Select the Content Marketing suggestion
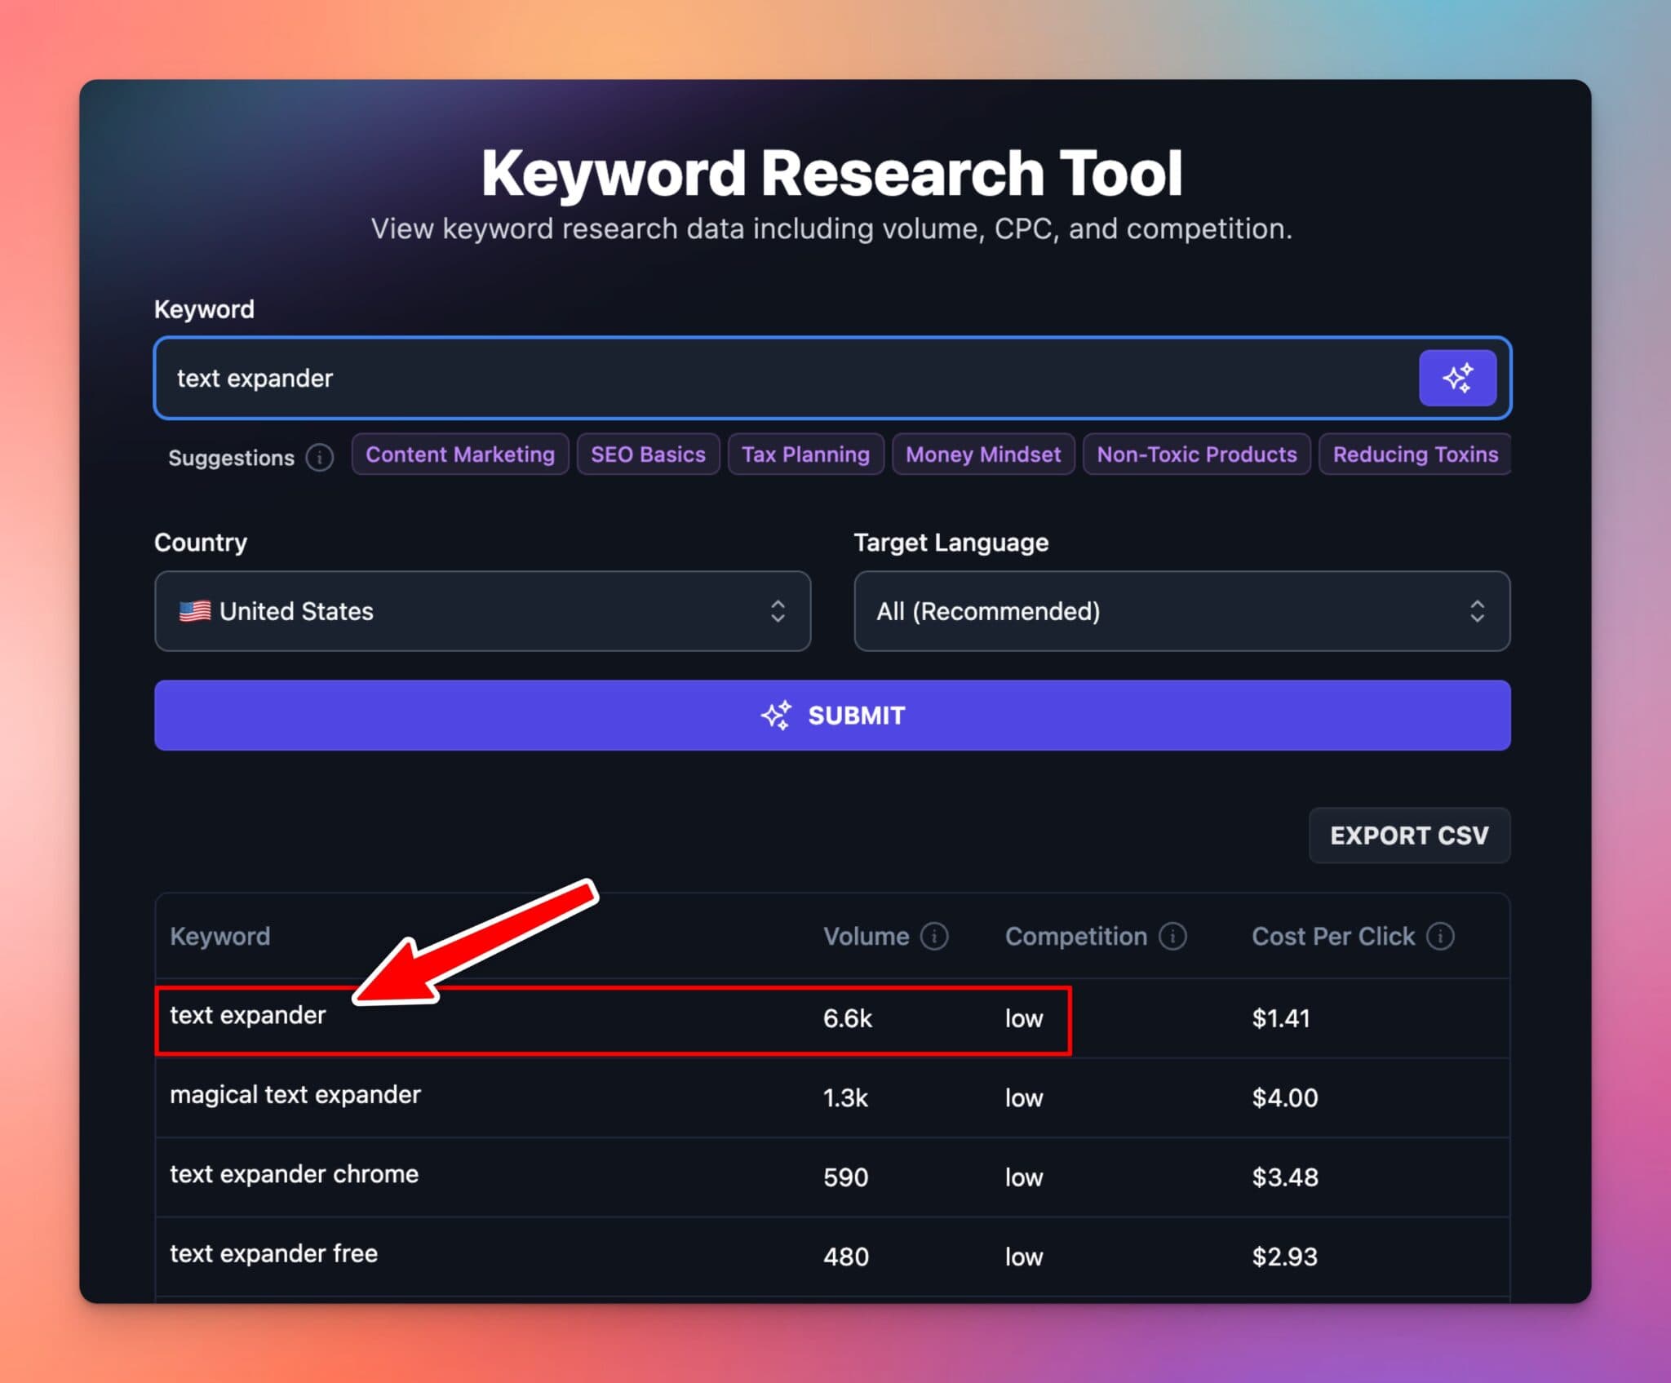This screenshot has width=1671, height=1383. [460, 454]
